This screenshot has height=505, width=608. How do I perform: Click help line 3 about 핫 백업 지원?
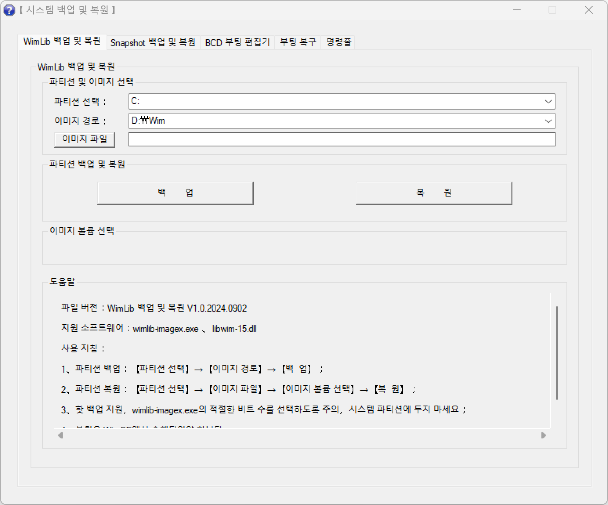click(263, 409)
